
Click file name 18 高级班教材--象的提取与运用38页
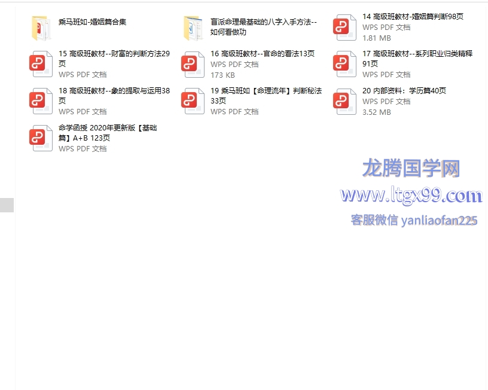pyautogui.click(x=114, y=96)
